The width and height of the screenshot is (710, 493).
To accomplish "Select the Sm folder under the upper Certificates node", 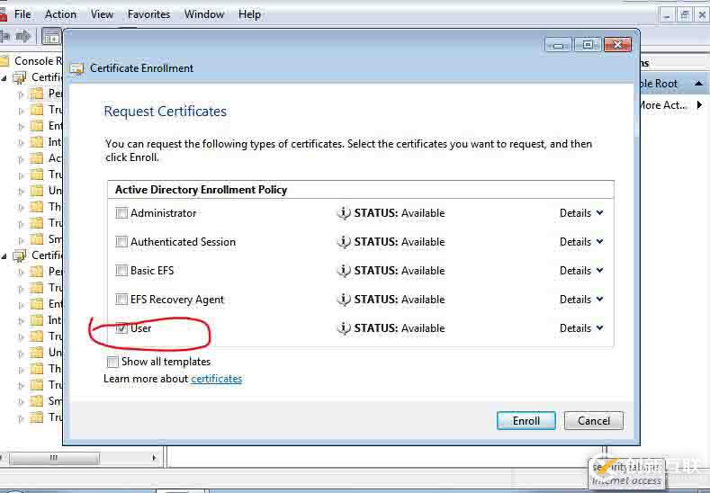I will (55, 239).
